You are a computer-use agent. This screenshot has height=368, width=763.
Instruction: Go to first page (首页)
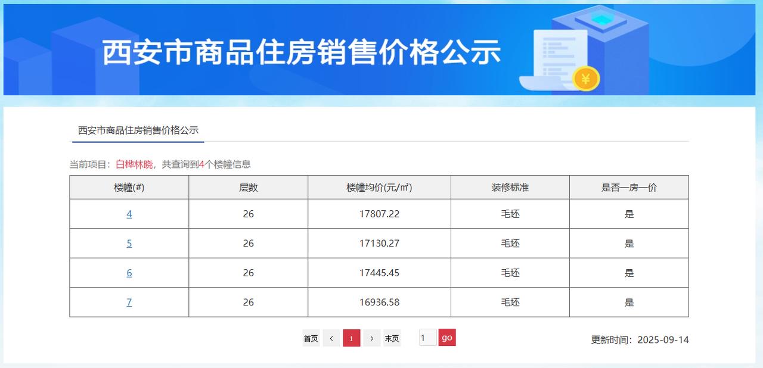point(311,338)
